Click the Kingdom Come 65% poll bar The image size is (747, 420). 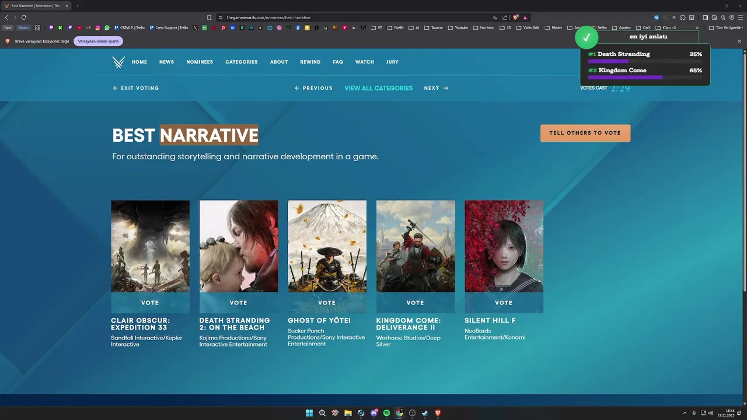point(645,77)
